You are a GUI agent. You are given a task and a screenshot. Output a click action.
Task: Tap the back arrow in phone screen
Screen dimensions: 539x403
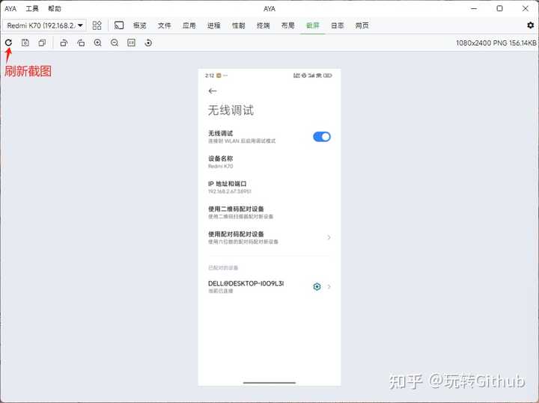pos(213,90)
